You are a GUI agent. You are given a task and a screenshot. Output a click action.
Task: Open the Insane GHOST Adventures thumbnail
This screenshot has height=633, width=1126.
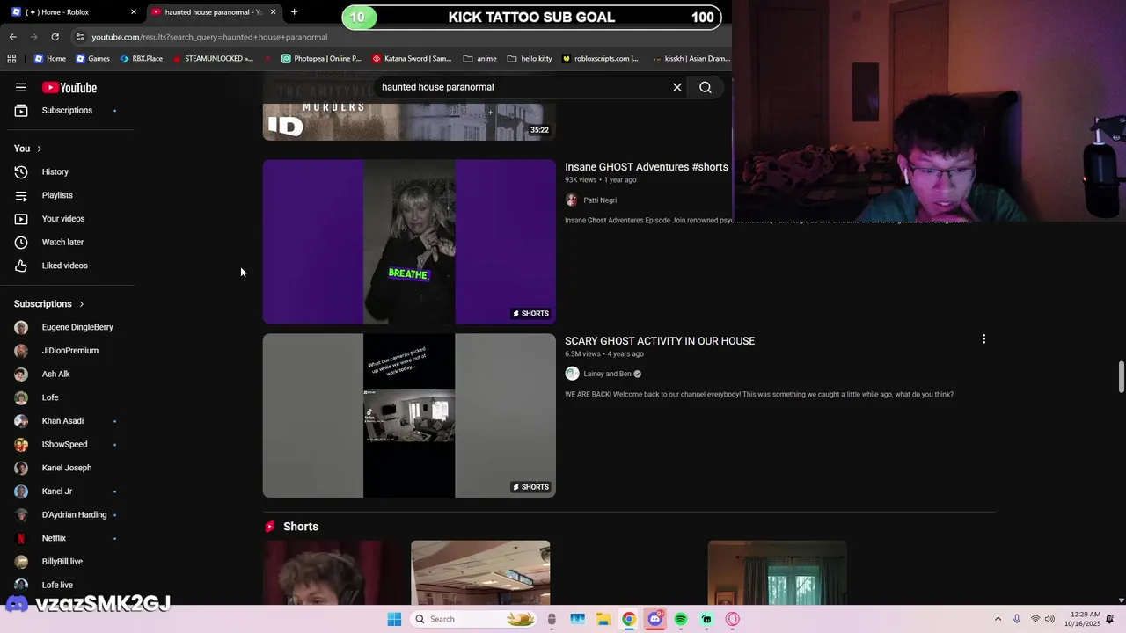click(409, 242)
